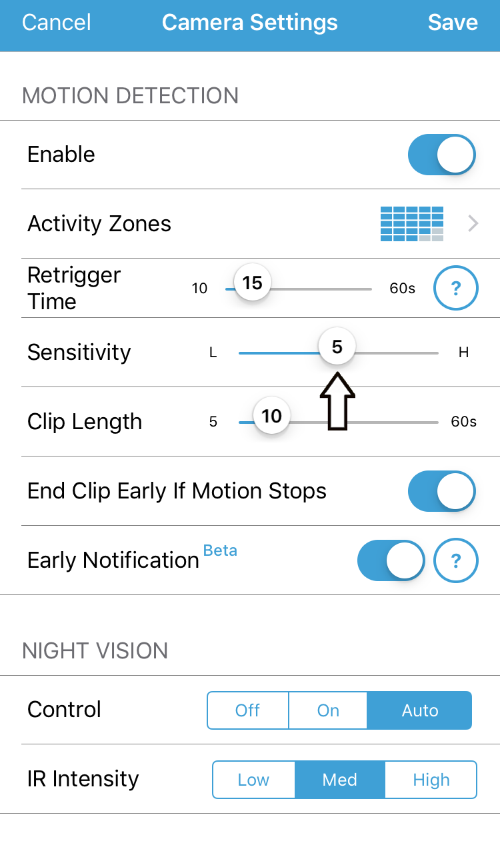Click the Retrigger Time slider knob at 15

click(252, 284)
